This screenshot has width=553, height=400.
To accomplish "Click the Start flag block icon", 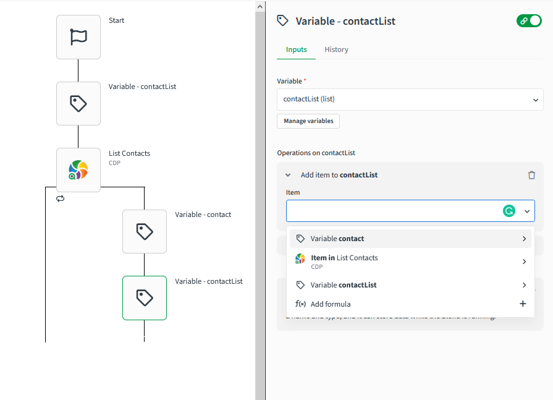I will point(78,37).
